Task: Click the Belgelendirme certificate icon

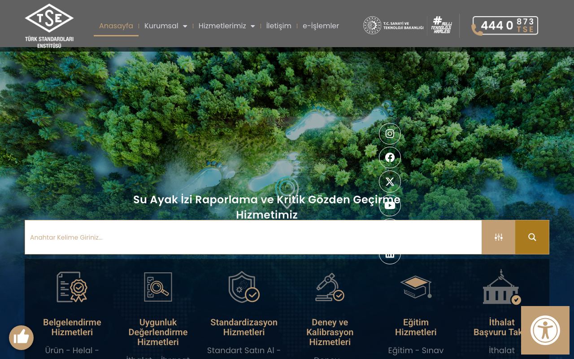Action: click(72, 287)
